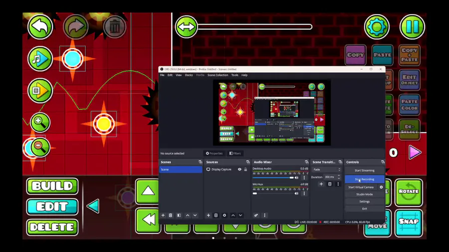Undock the Sources panel with its float icon
The image size is (449, 252).
click(247, 162)
